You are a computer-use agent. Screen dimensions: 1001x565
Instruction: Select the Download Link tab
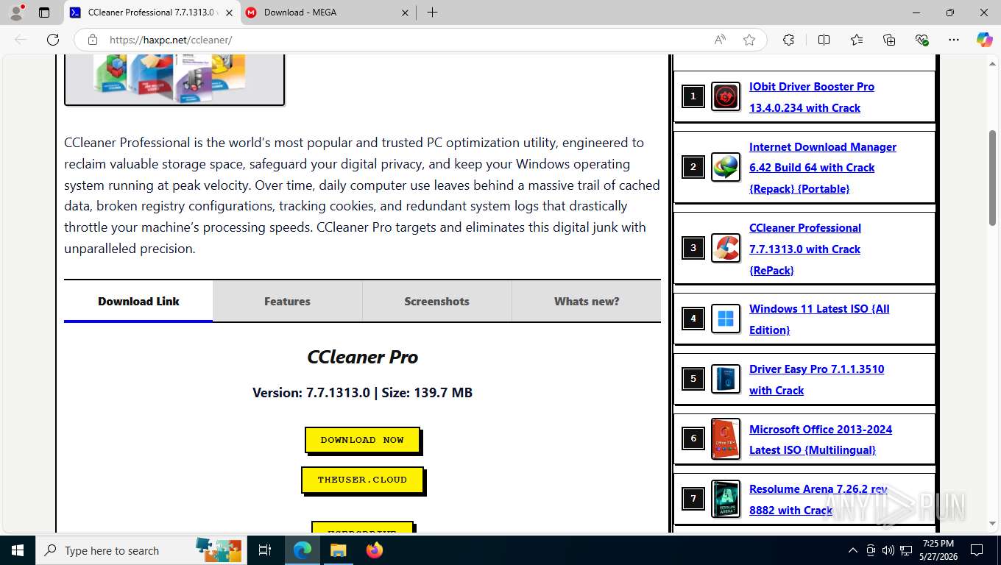point(138,301)
